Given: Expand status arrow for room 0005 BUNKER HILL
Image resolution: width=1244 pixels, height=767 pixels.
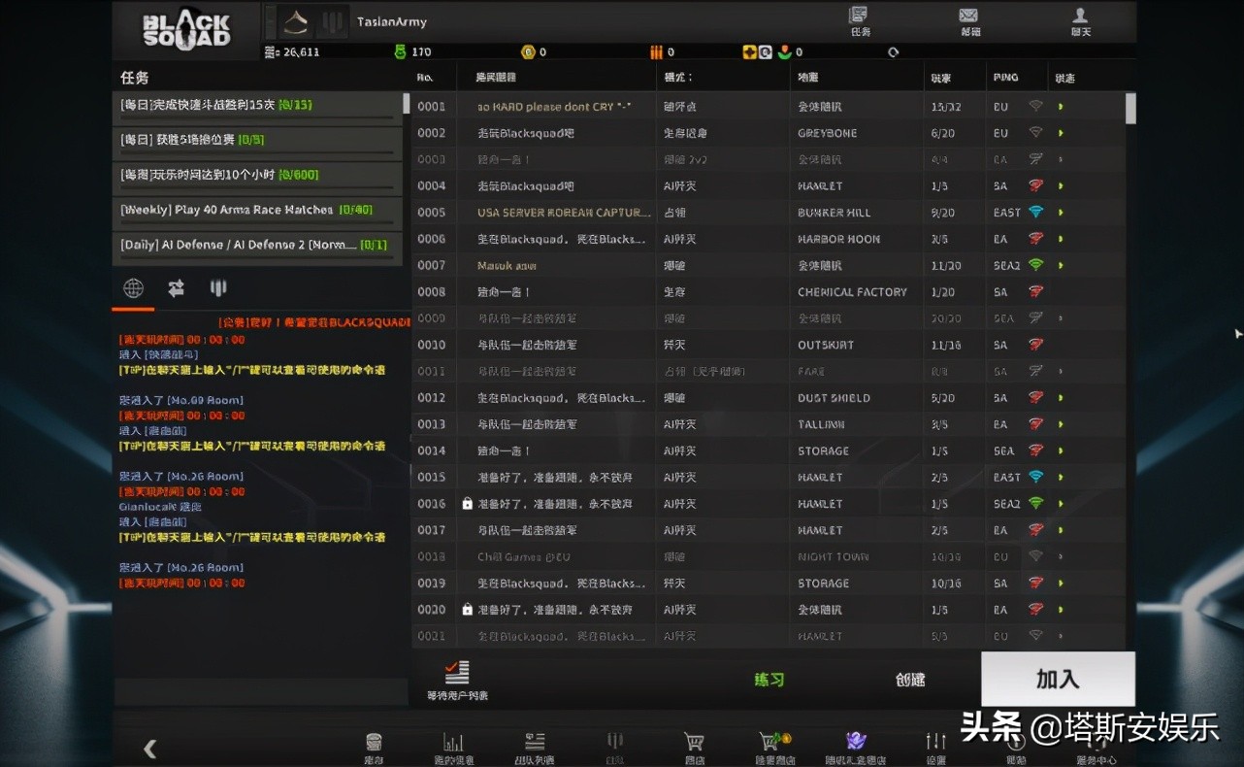Looking at the screenshot, I should (x=1061, y=213).
